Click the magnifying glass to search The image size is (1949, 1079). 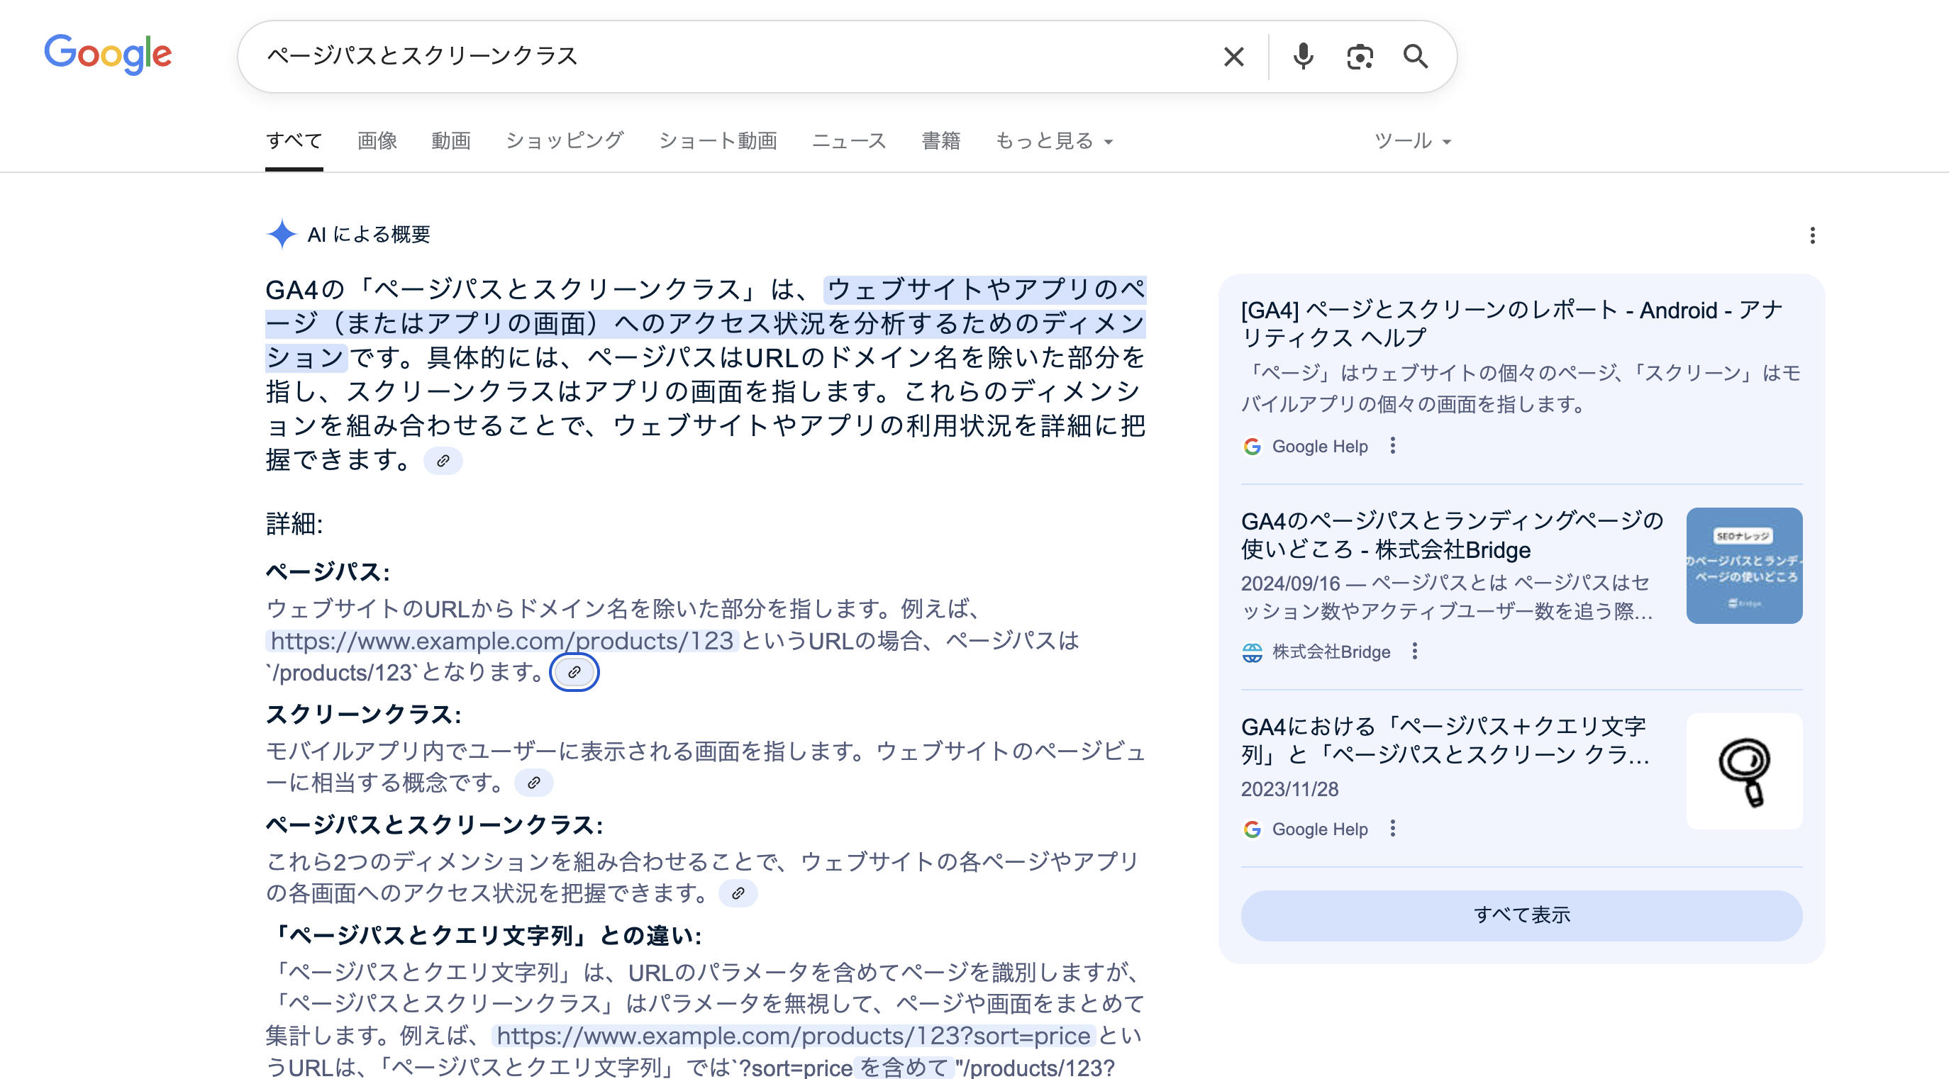coord(1415,56)
